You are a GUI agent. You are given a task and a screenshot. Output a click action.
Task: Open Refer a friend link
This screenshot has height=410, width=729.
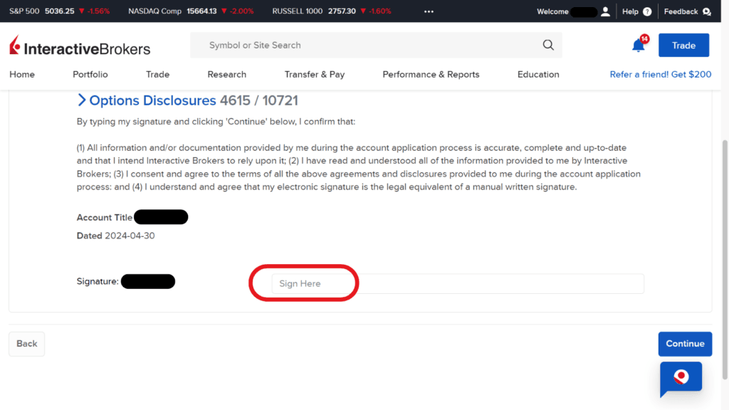coord(660,74)
